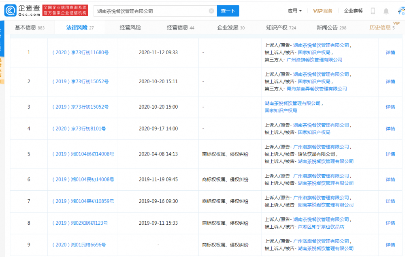Image resolution: width=405 pixels, height=257 pixels.
Task: Go to the 历史信息 tab
Action: click(382, 27)
